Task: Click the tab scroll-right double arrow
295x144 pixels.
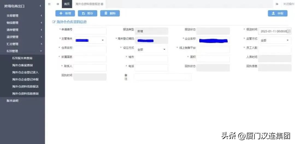Action: tap(277, 4)
